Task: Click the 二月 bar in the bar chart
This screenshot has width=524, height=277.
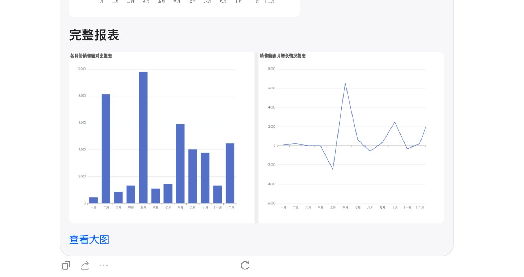Action: 106,149
